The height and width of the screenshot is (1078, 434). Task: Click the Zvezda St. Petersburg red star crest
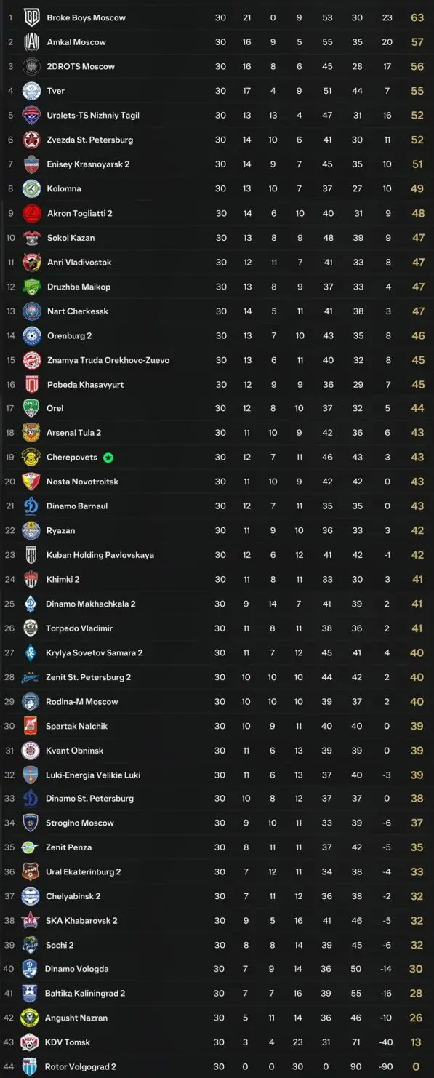pos(31,140)
